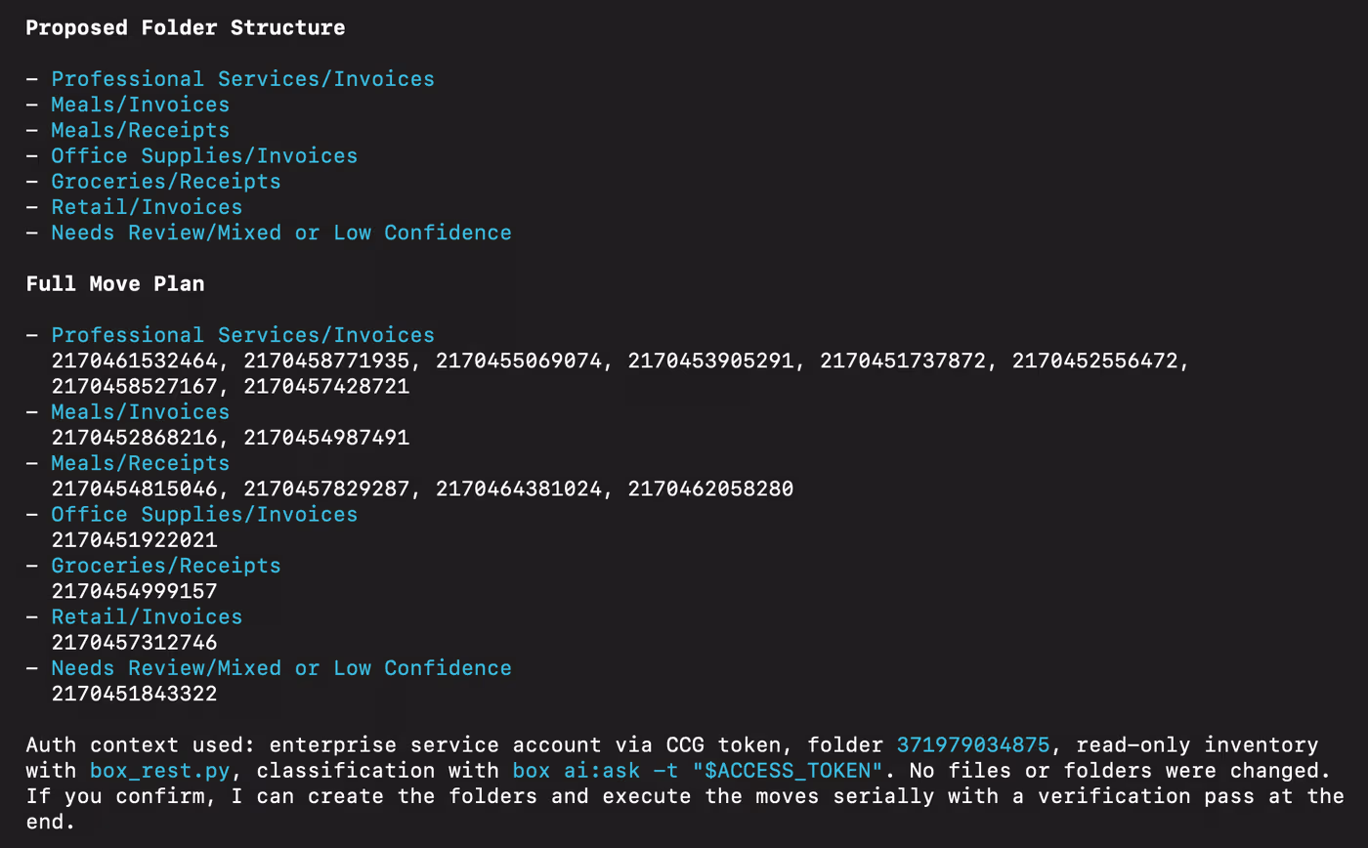Click the Full Move Plan heading
Viewport: 1368px width, 848px height.
click(114, 283)
